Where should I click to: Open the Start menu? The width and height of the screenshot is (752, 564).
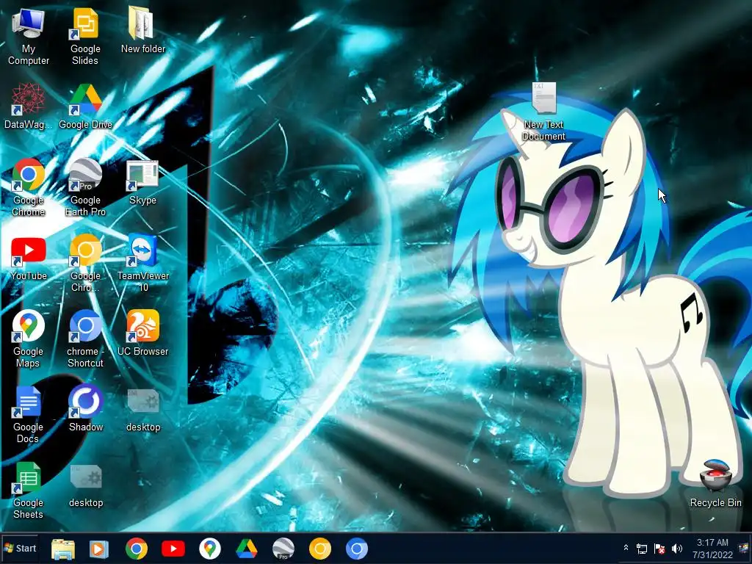(20, 548)
